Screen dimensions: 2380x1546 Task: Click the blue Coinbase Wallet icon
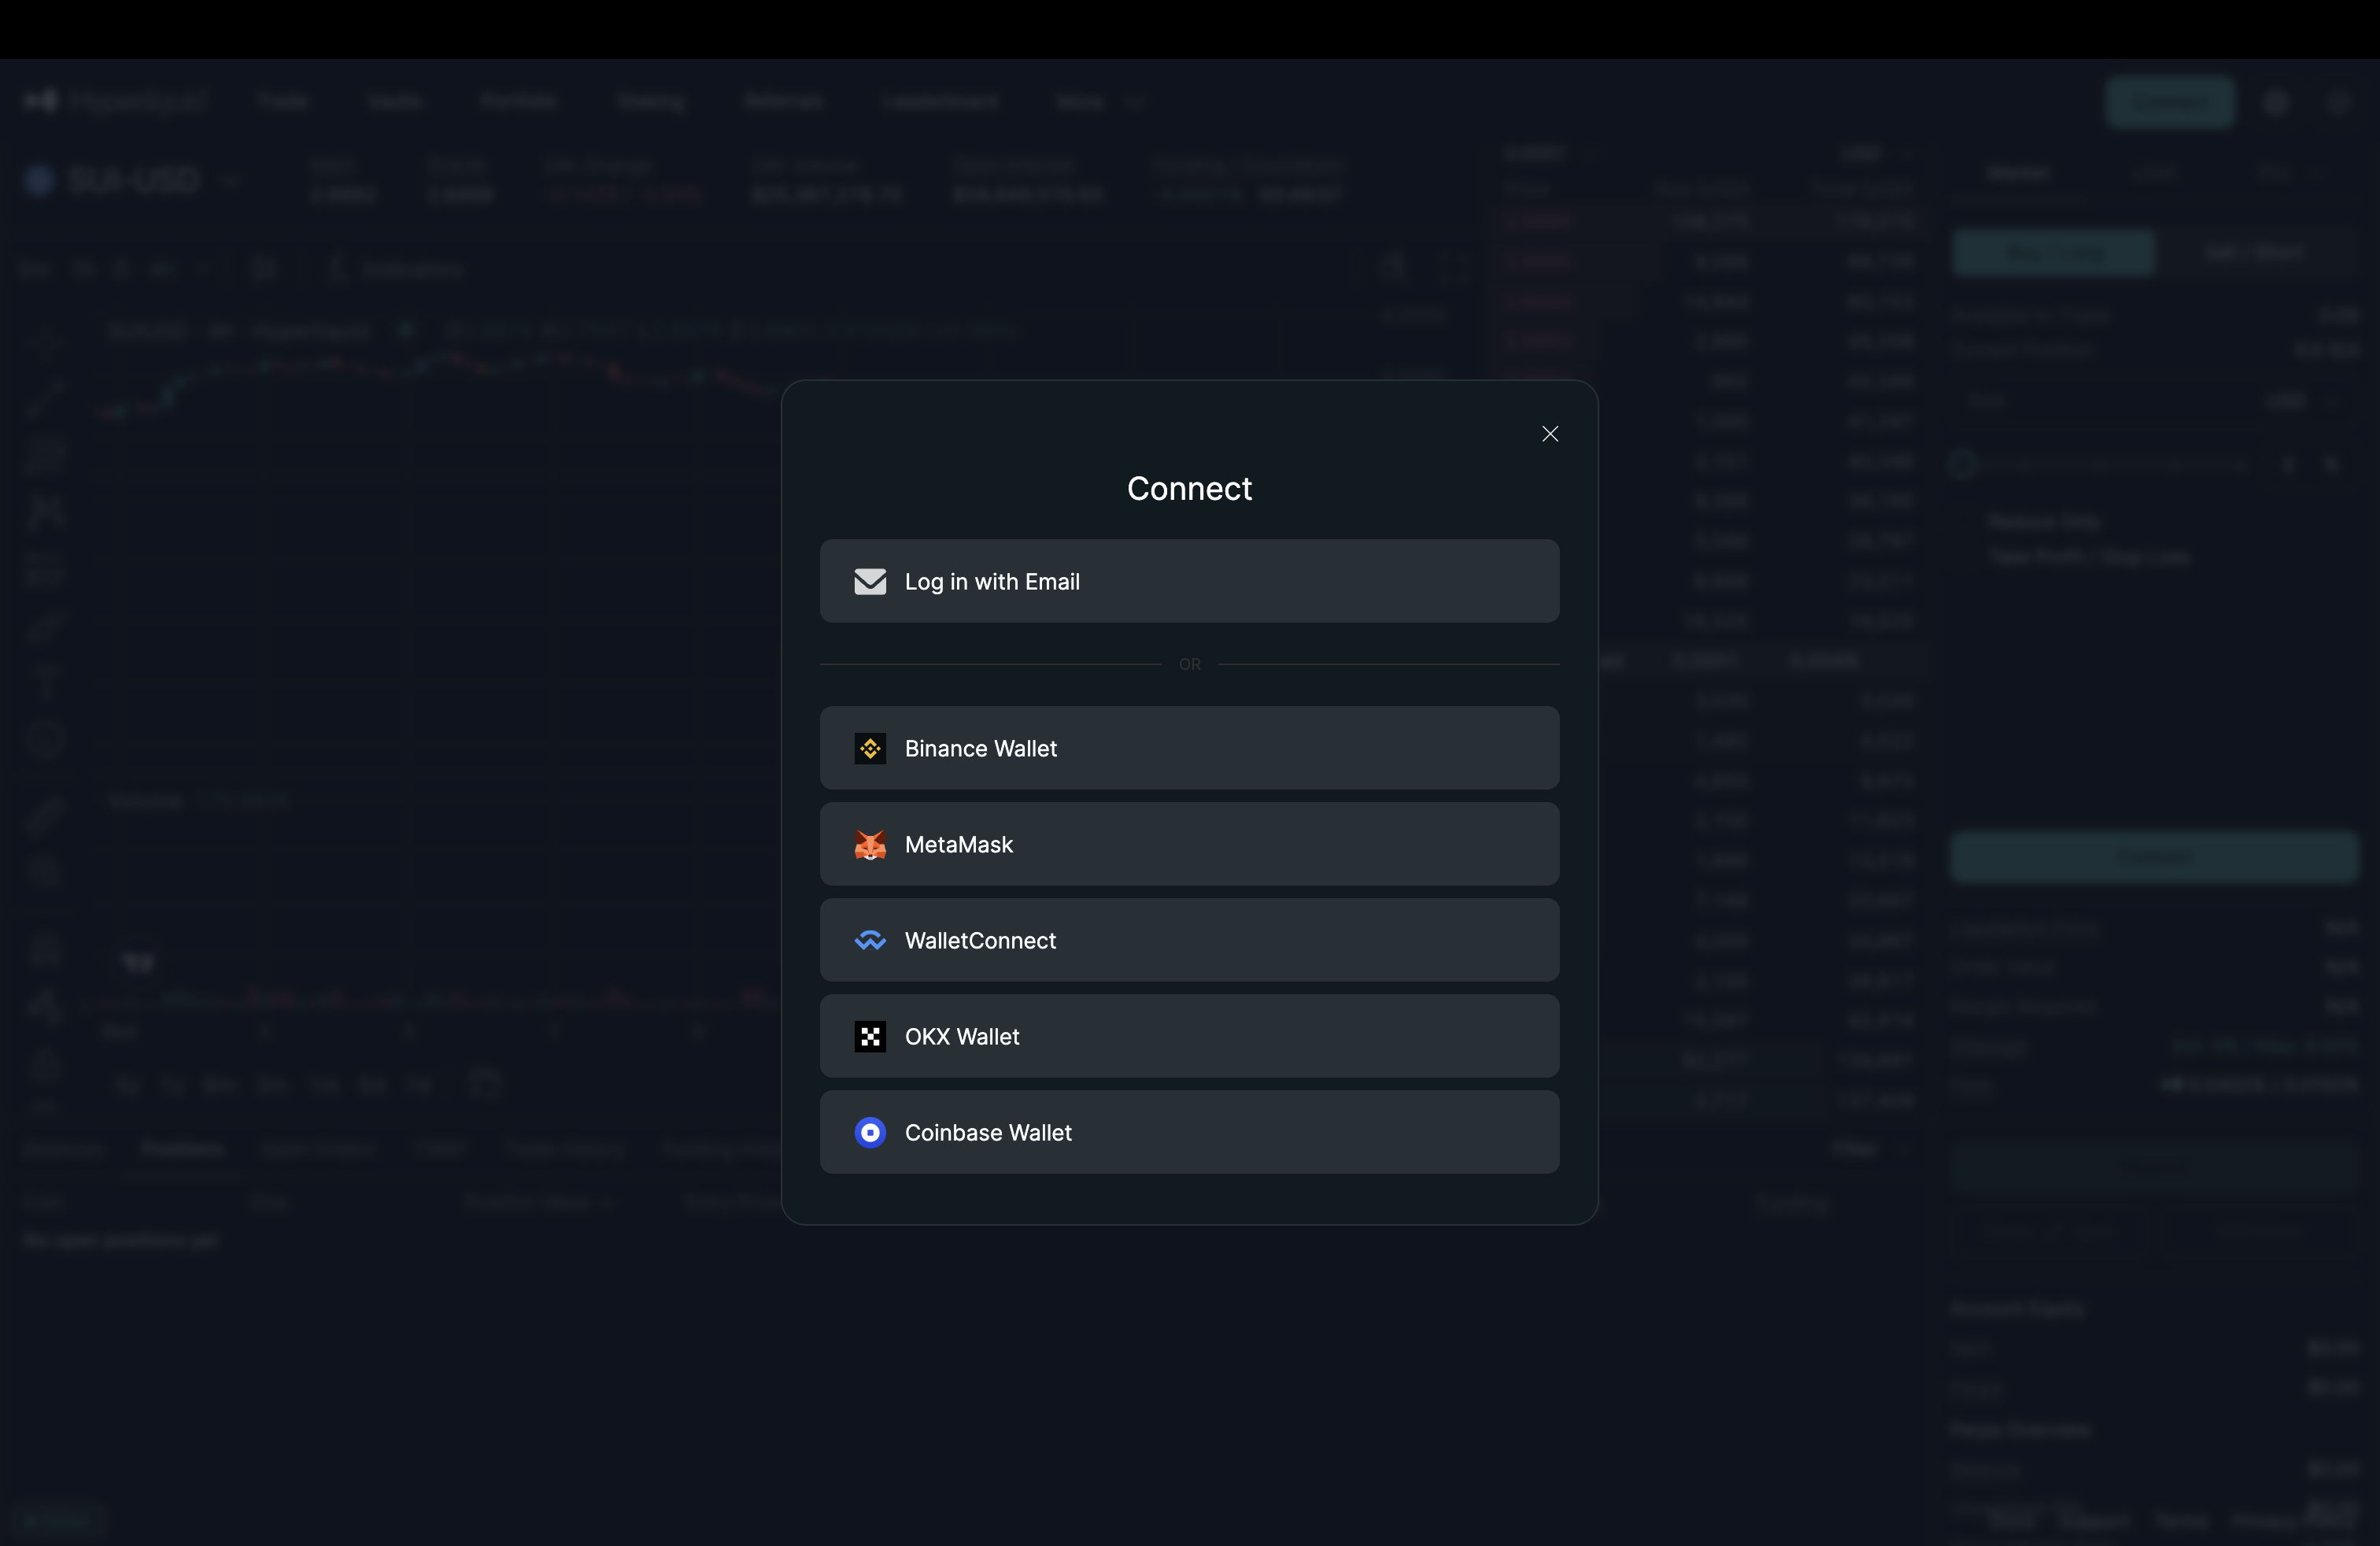point(870,1132)
